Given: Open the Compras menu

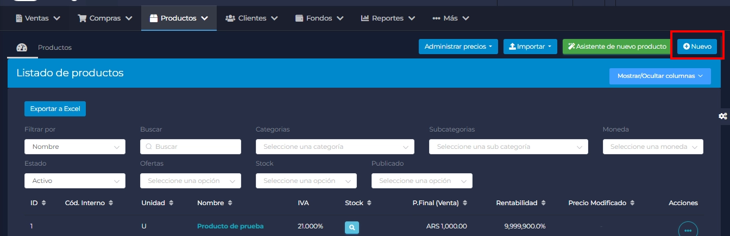Looking at the screenshot, I should [x=105, y=18].
